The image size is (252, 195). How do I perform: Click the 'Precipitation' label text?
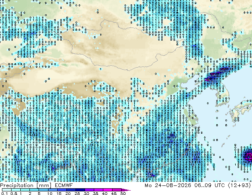17,185
